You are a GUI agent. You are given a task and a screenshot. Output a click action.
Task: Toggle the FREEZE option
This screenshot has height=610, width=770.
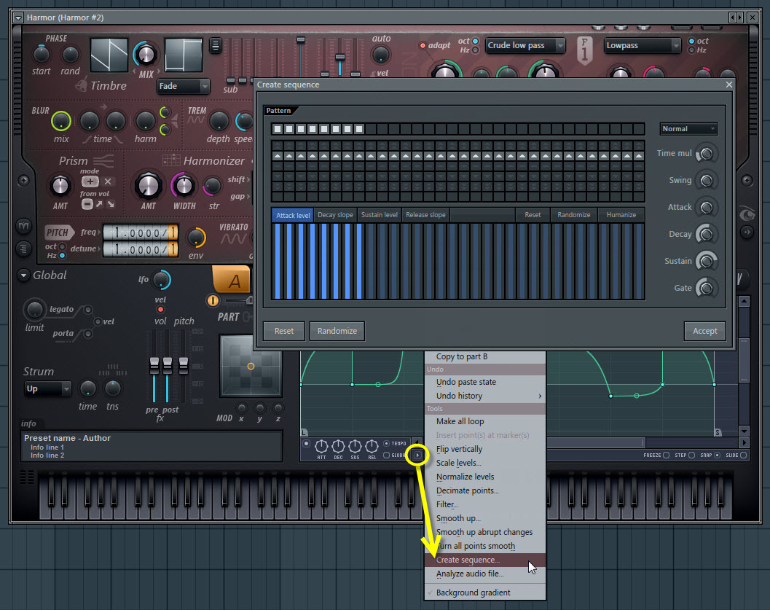tap(667, 455)
